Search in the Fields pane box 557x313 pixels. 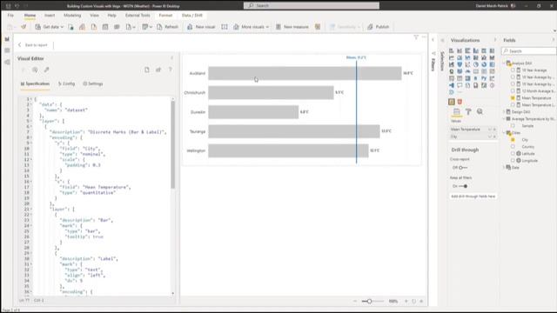coord(529,51)
